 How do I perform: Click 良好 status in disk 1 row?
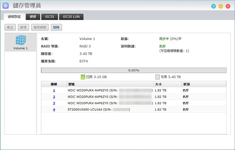[186, 91]
